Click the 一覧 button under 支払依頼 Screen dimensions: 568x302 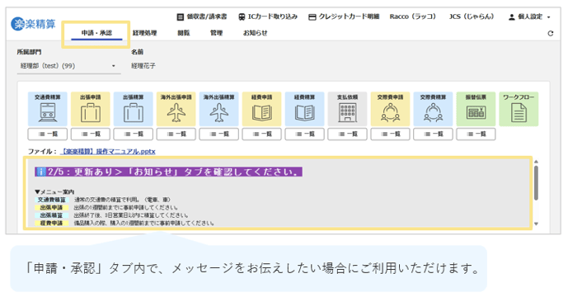point(347,134)
